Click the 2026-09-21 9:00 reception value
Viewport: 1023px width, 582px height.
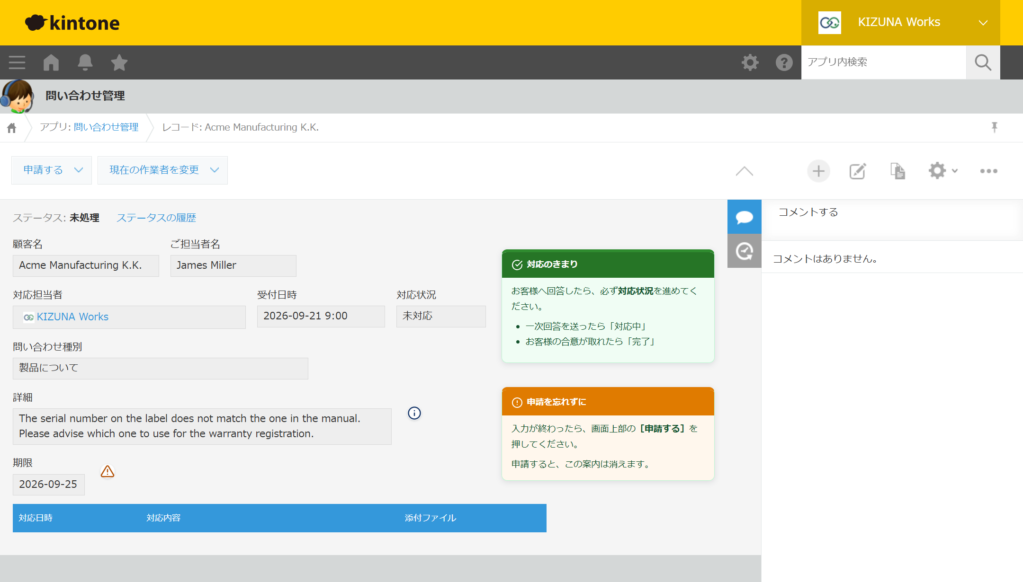(x=321, y=316)
